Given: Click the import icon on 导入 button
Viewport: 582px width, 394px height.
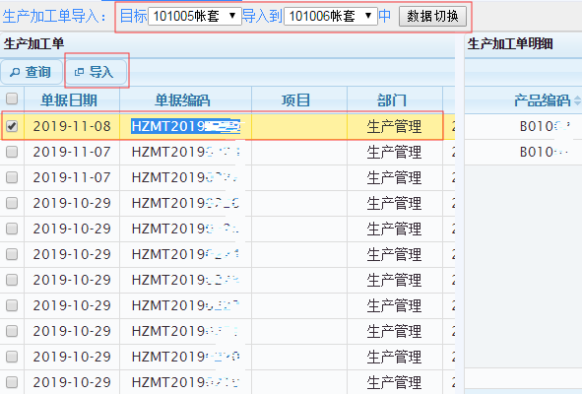Looking at the screenshot, I should (x=79, y=72).
